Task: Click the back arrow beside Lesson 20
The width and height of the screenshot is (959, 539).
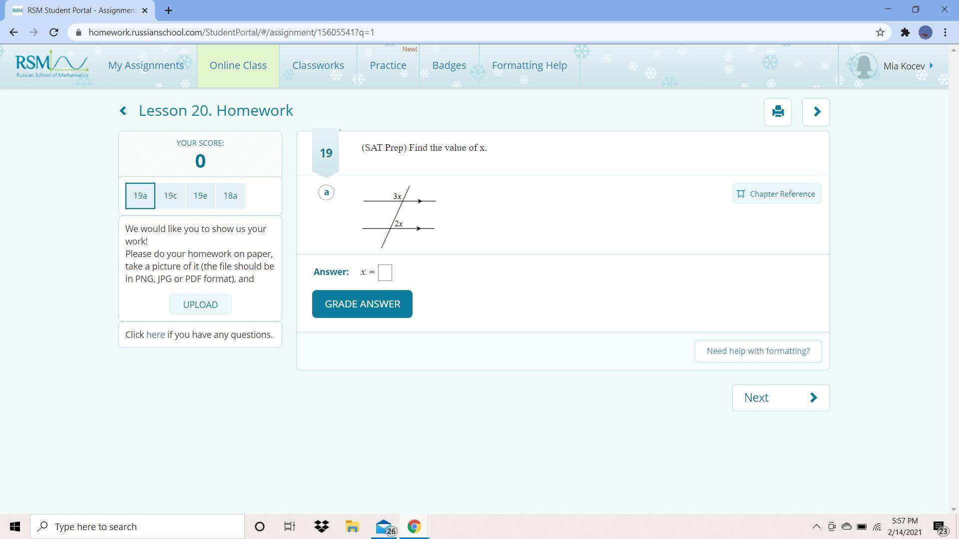Action: tap(123, 111)
